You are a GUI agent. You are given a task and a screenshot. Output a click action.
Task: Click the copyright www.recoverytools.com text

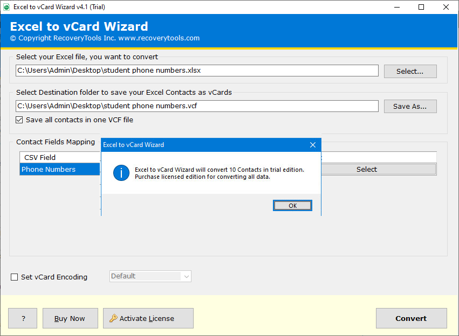click(105, 38)
